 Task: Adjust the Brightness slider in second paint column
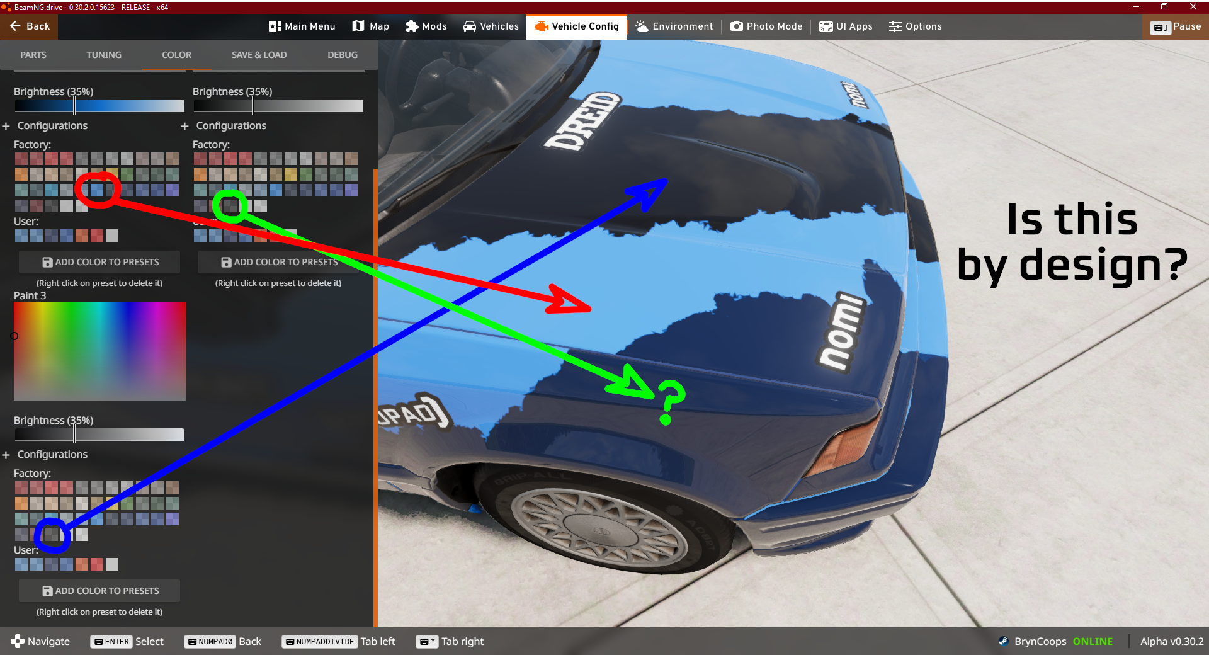pos(278,106)
